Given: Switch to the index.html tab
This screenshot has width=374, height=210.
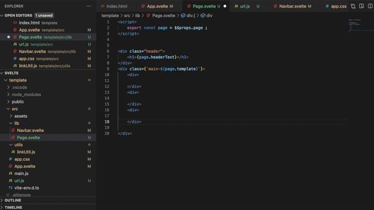Looking at the screenshot, I should [115, 6].
